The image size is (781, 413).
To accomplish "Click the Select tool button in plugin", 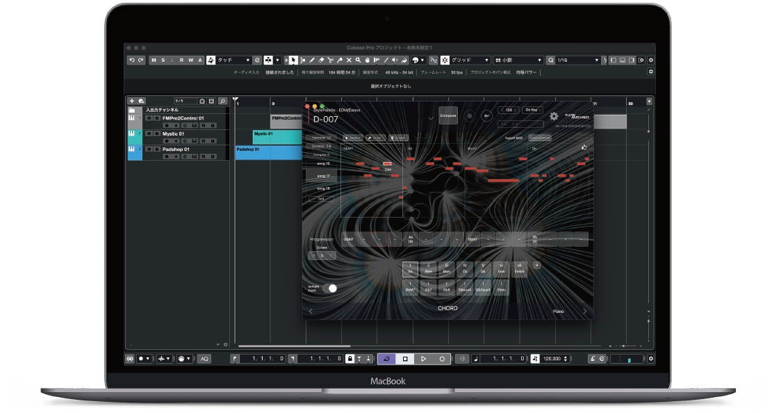I will (x=353, y=138).
